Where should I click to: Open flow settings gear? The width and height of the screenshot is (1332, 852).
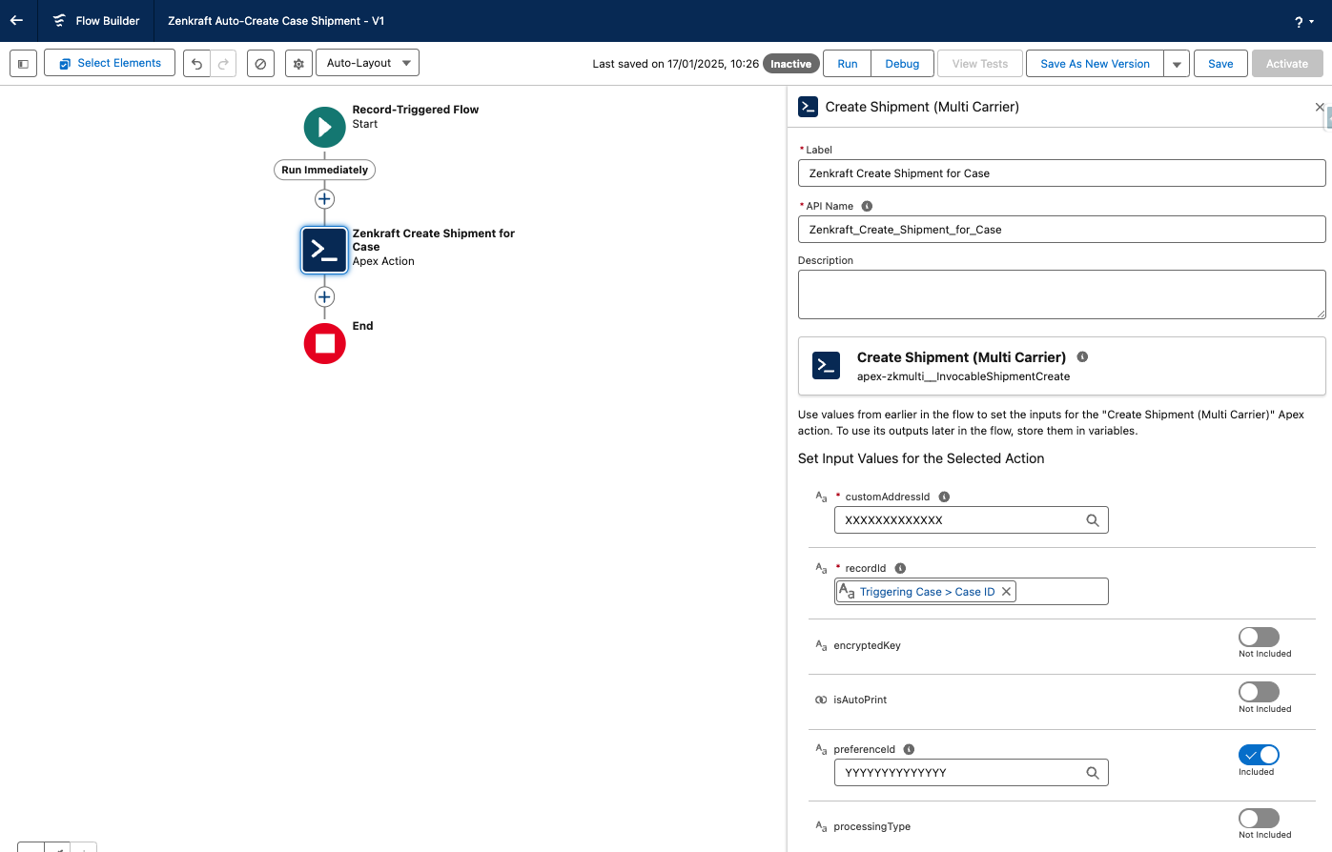(298, 64)
